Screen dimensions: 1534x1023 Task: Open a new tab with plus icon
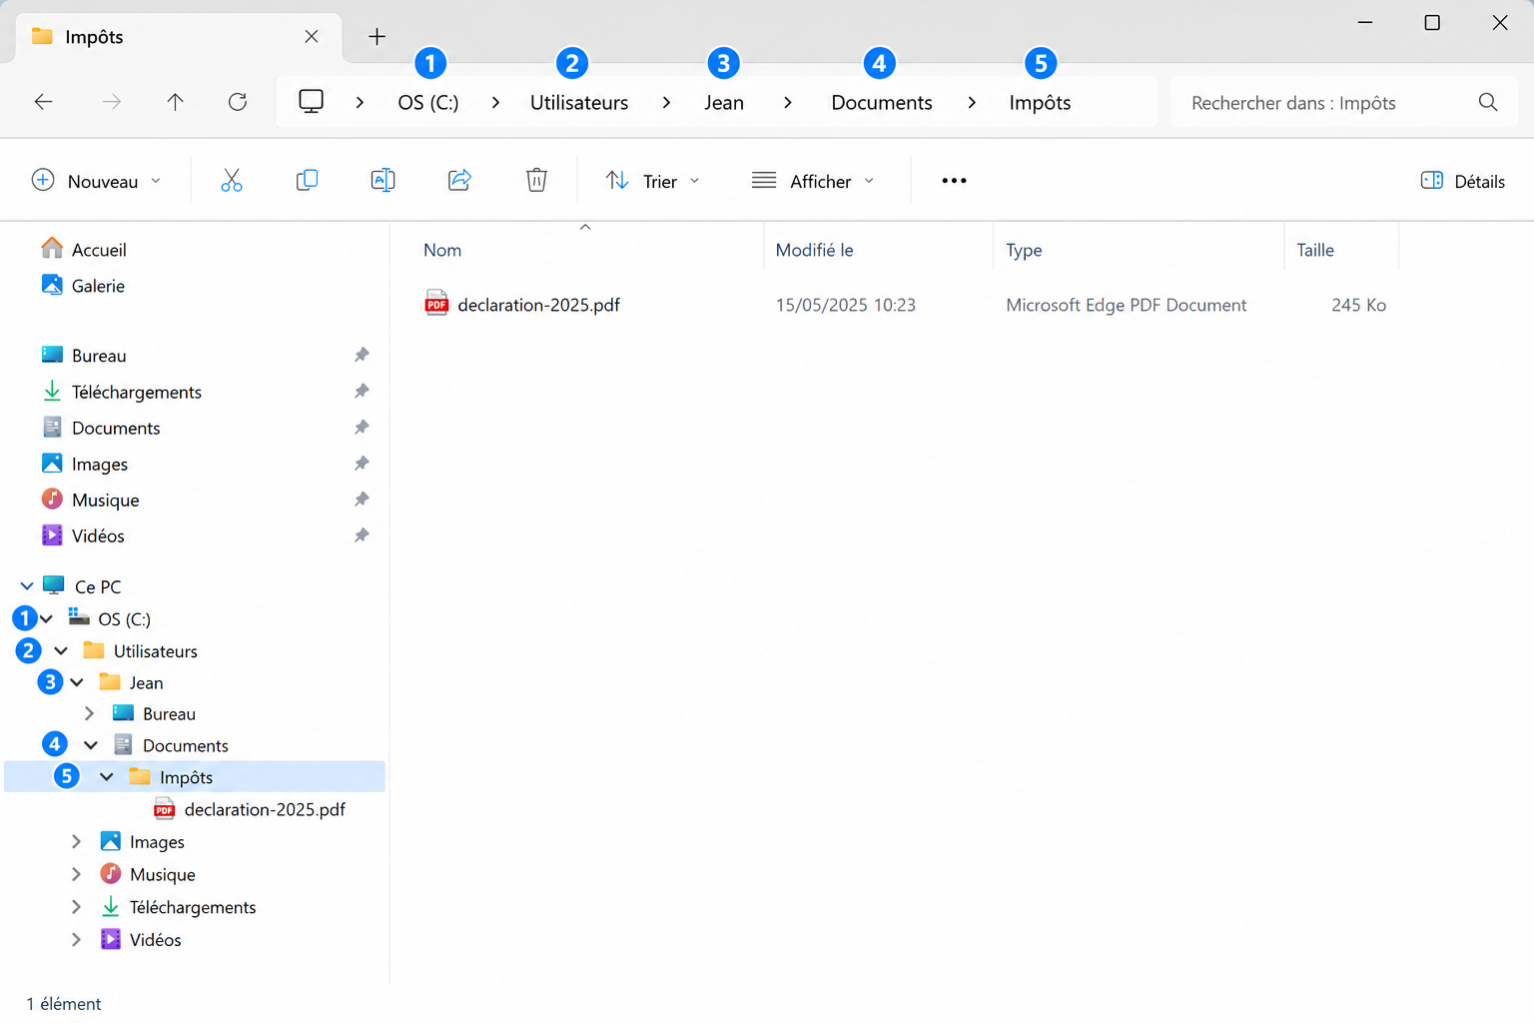tap(377, 37)
